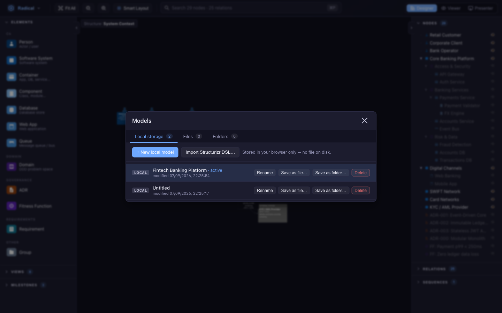Select the Container element icon
This screenshot has height=313, width=502.
[x=12, y=77]
